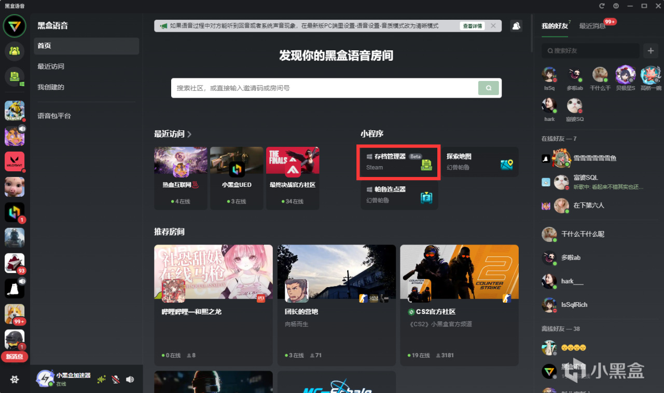The image size is (664, 393).
Task: Launch 帕鲁连点器 mini program
Action: pyautogui.click(x=399, y=195)
